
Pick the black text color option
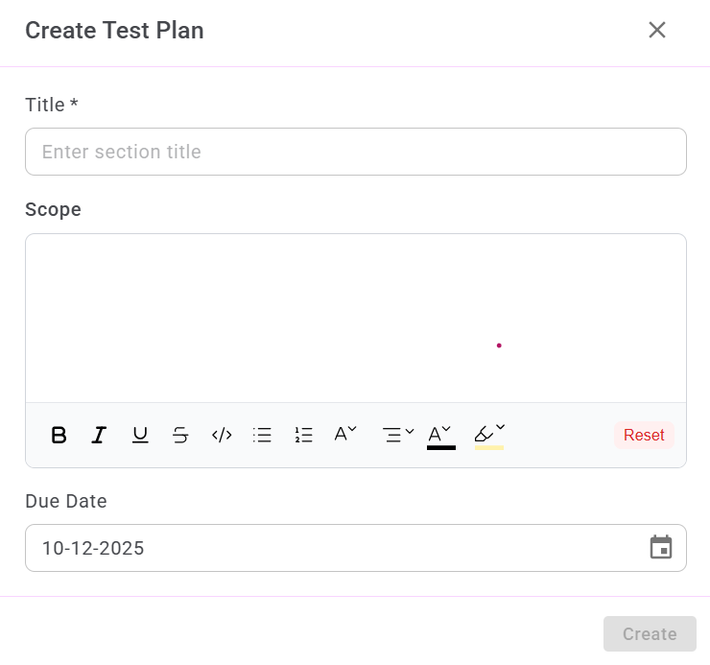(x=440, y=436)
